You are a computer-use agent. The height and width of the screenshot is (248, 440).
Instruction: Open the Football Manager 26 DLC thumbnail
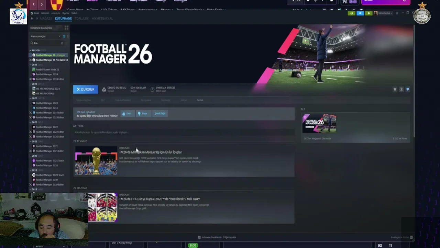(x=319, y=123)
